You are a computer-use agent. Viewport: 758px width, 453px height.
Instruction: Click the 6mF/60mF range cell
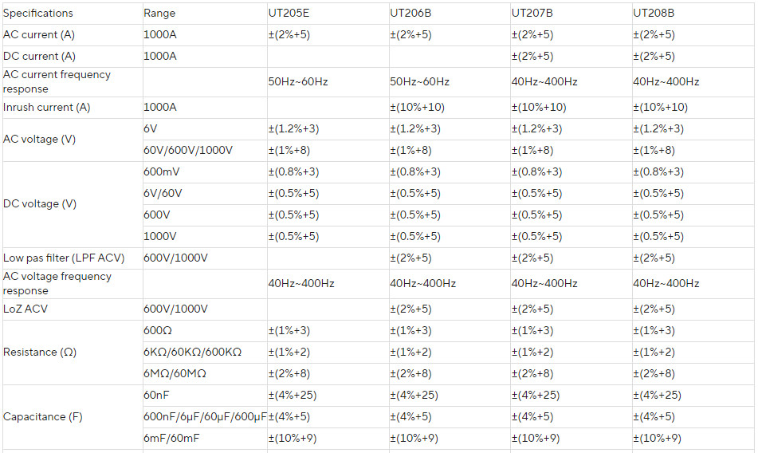(x=171, y=439)
